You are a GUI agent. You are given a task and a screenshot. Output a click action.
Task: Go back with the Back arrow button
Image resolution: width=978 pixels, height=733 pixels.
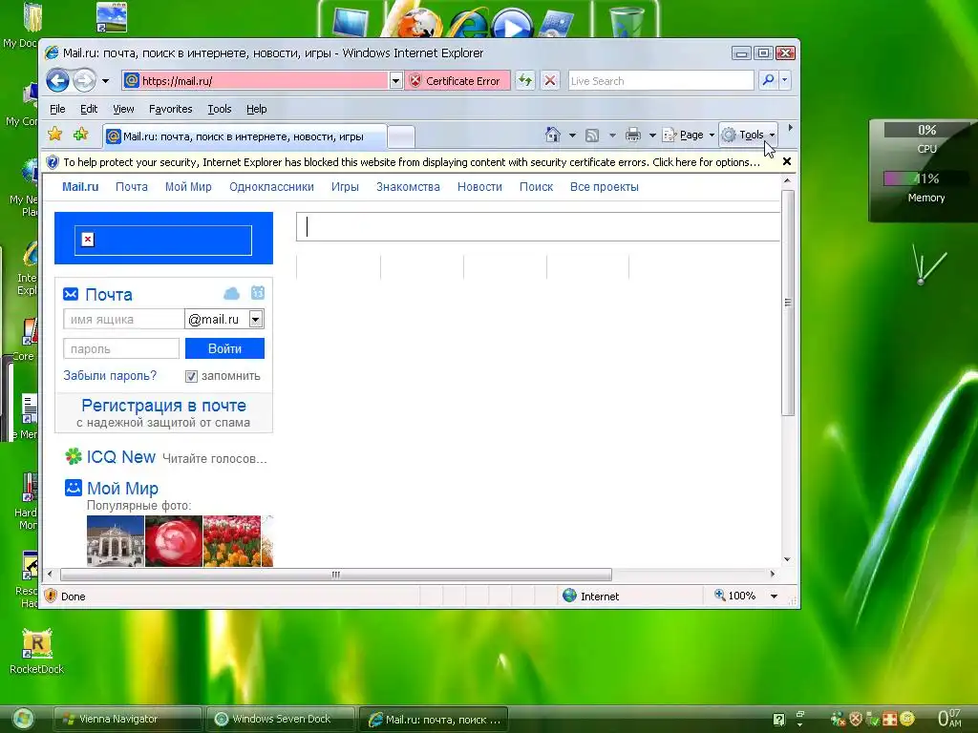(57, 80)
